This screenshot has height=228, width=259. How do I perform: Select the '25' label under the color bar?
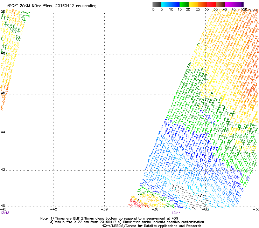coord(198,9)
